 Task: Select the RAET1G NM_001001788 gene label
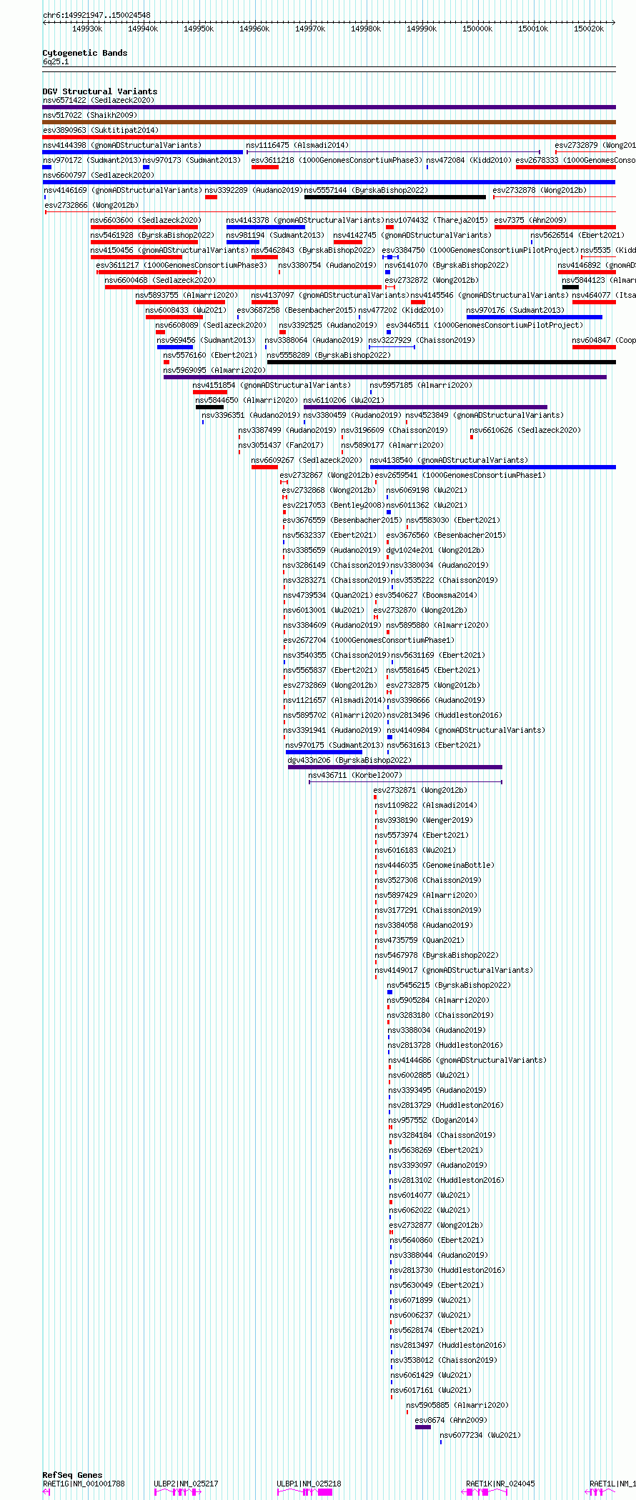tap(84, 1484)
